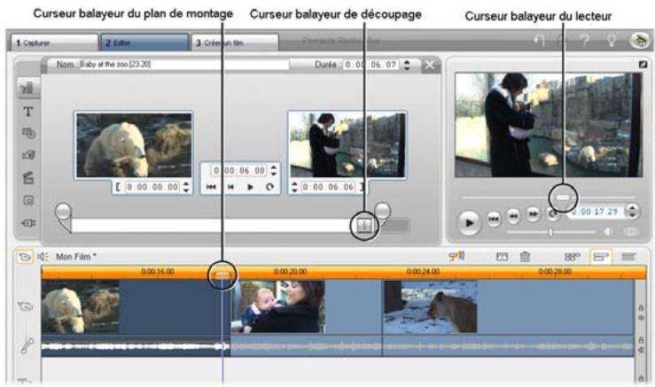Click the Mon Film project name

click(76, 257)
